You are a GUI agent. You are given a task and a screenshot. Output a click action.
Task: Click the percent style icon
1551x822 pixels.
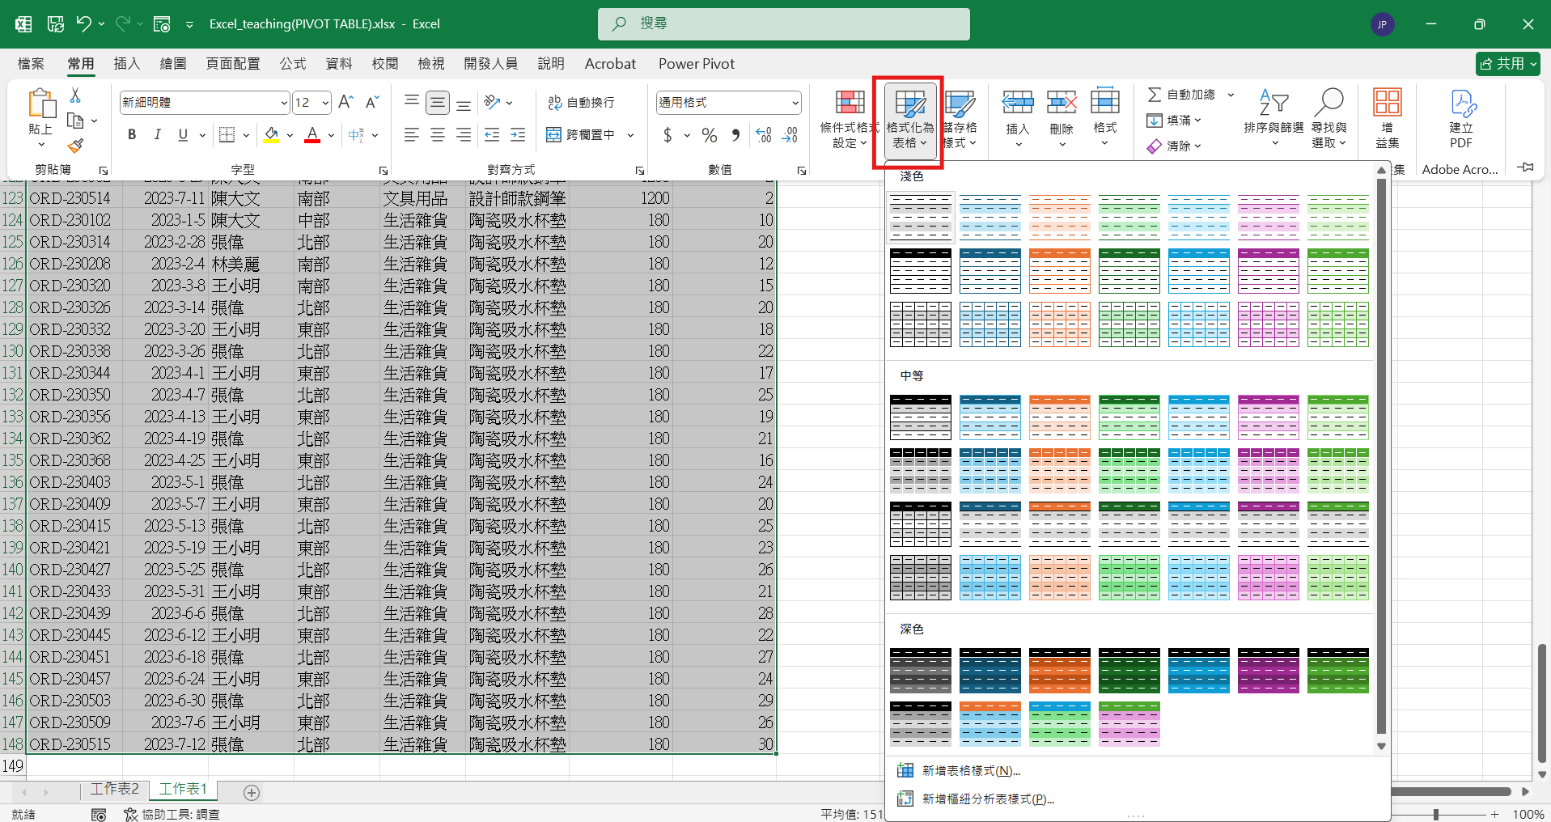coord(710,135)
